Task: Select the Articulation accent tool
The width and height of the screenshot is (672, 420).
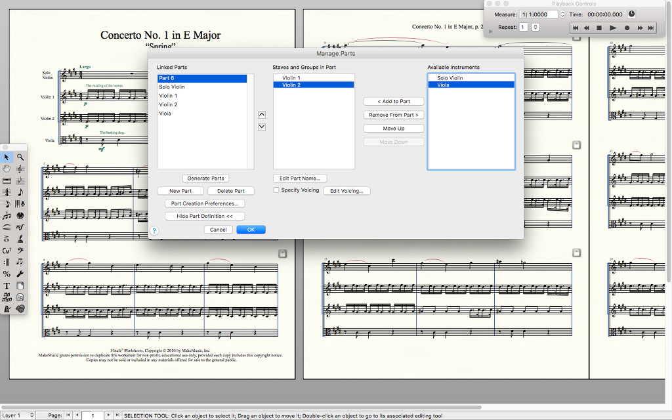Action: (x=7, y=238)
